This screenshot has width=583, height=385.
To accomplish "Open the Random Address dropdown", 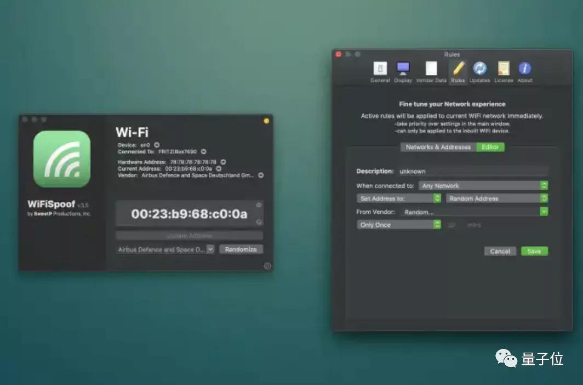I will click(496, 199).
